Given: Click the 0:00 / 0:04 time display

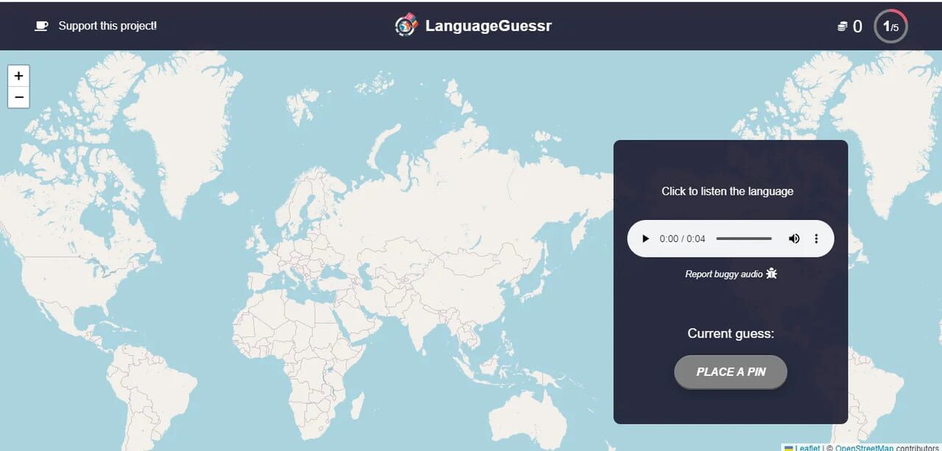Looking at the screenshot, I should pyautogui.click(x=681, y=238).
